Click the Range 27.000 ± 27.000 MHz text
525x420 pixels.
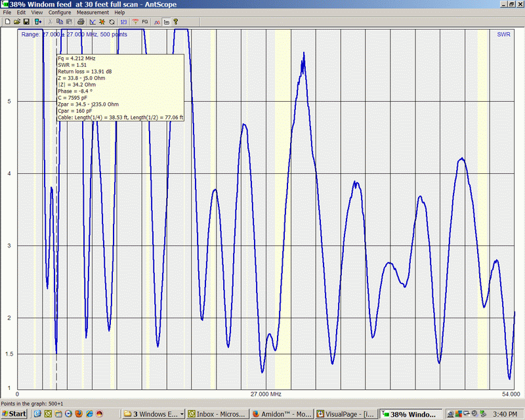[x=74, y=35]
